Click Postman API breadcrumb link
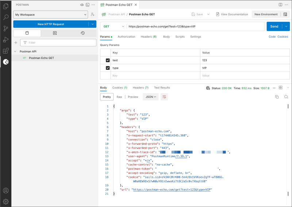The width and height of the screenshot is (292, 207). tap(116, 14)
